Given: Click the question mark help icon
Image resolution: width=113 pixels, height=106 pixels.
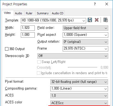Looking at the screenshot, I should tap(95, 4).
